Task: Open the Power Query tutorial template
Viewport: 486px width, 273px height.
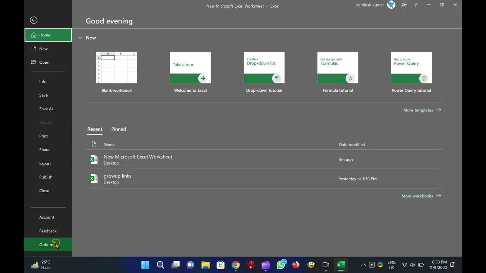Action: point(412,72)
